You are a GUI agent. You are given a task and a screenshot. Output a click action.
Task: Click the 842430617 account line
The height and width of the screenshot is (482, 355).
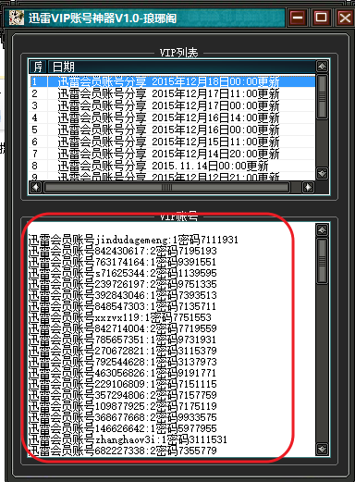[123, 251]
